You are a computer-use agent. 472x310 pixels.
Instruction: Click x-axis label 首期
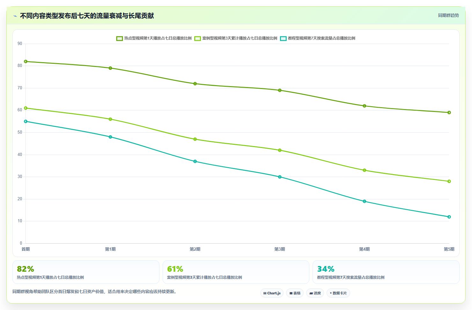click(x=26, y=249)
